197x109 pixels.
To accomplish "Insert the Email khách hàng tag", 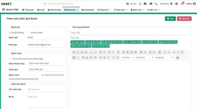I will click(x=93, y=42).
